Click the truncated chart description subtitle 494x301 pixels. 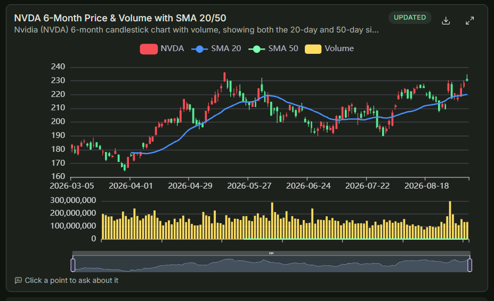pos(196,30)
